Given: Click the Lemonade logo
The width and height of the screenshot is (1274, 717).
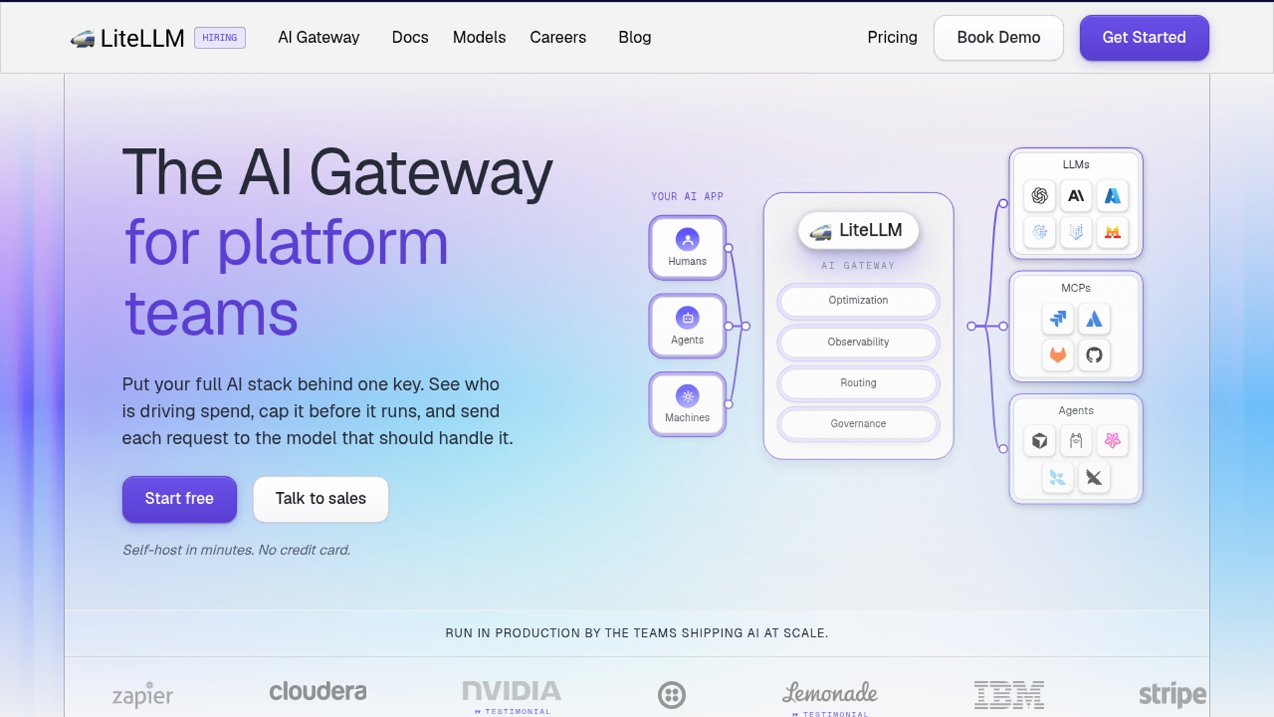Looking at the screenshot, I should point(829,693).
